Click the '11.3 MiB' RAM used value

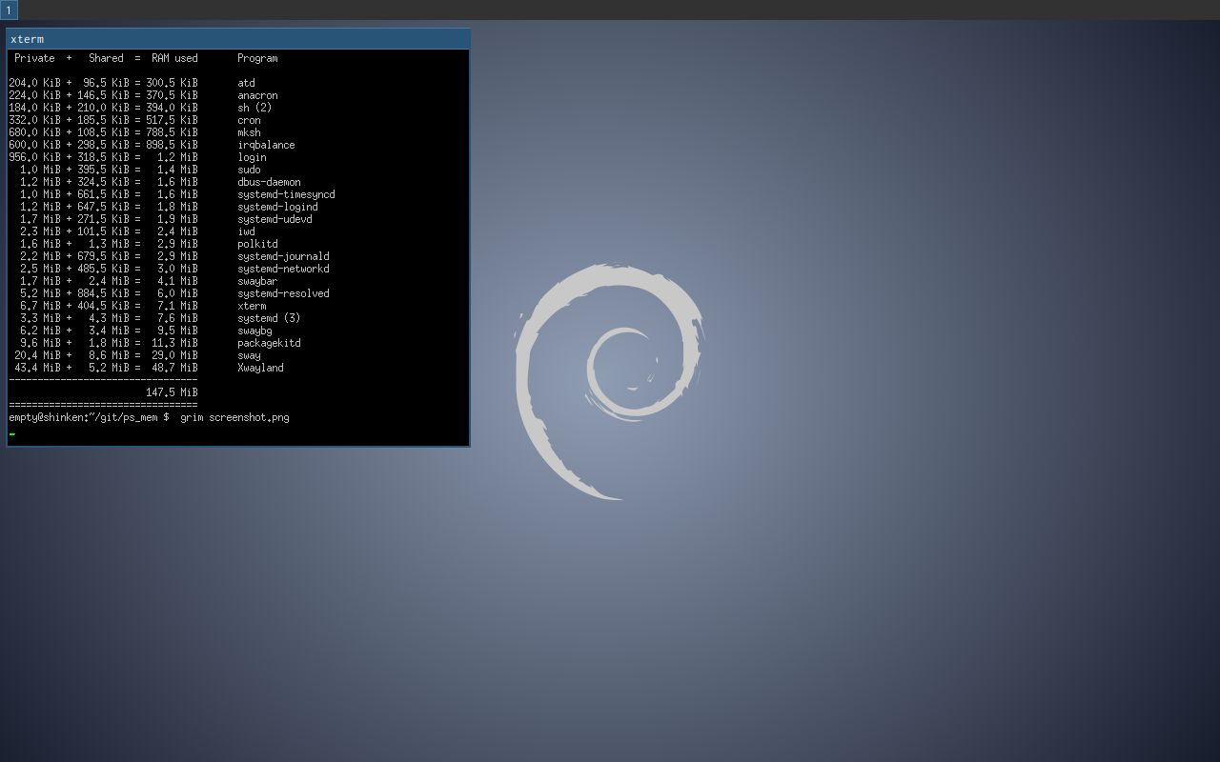(174, 343)
